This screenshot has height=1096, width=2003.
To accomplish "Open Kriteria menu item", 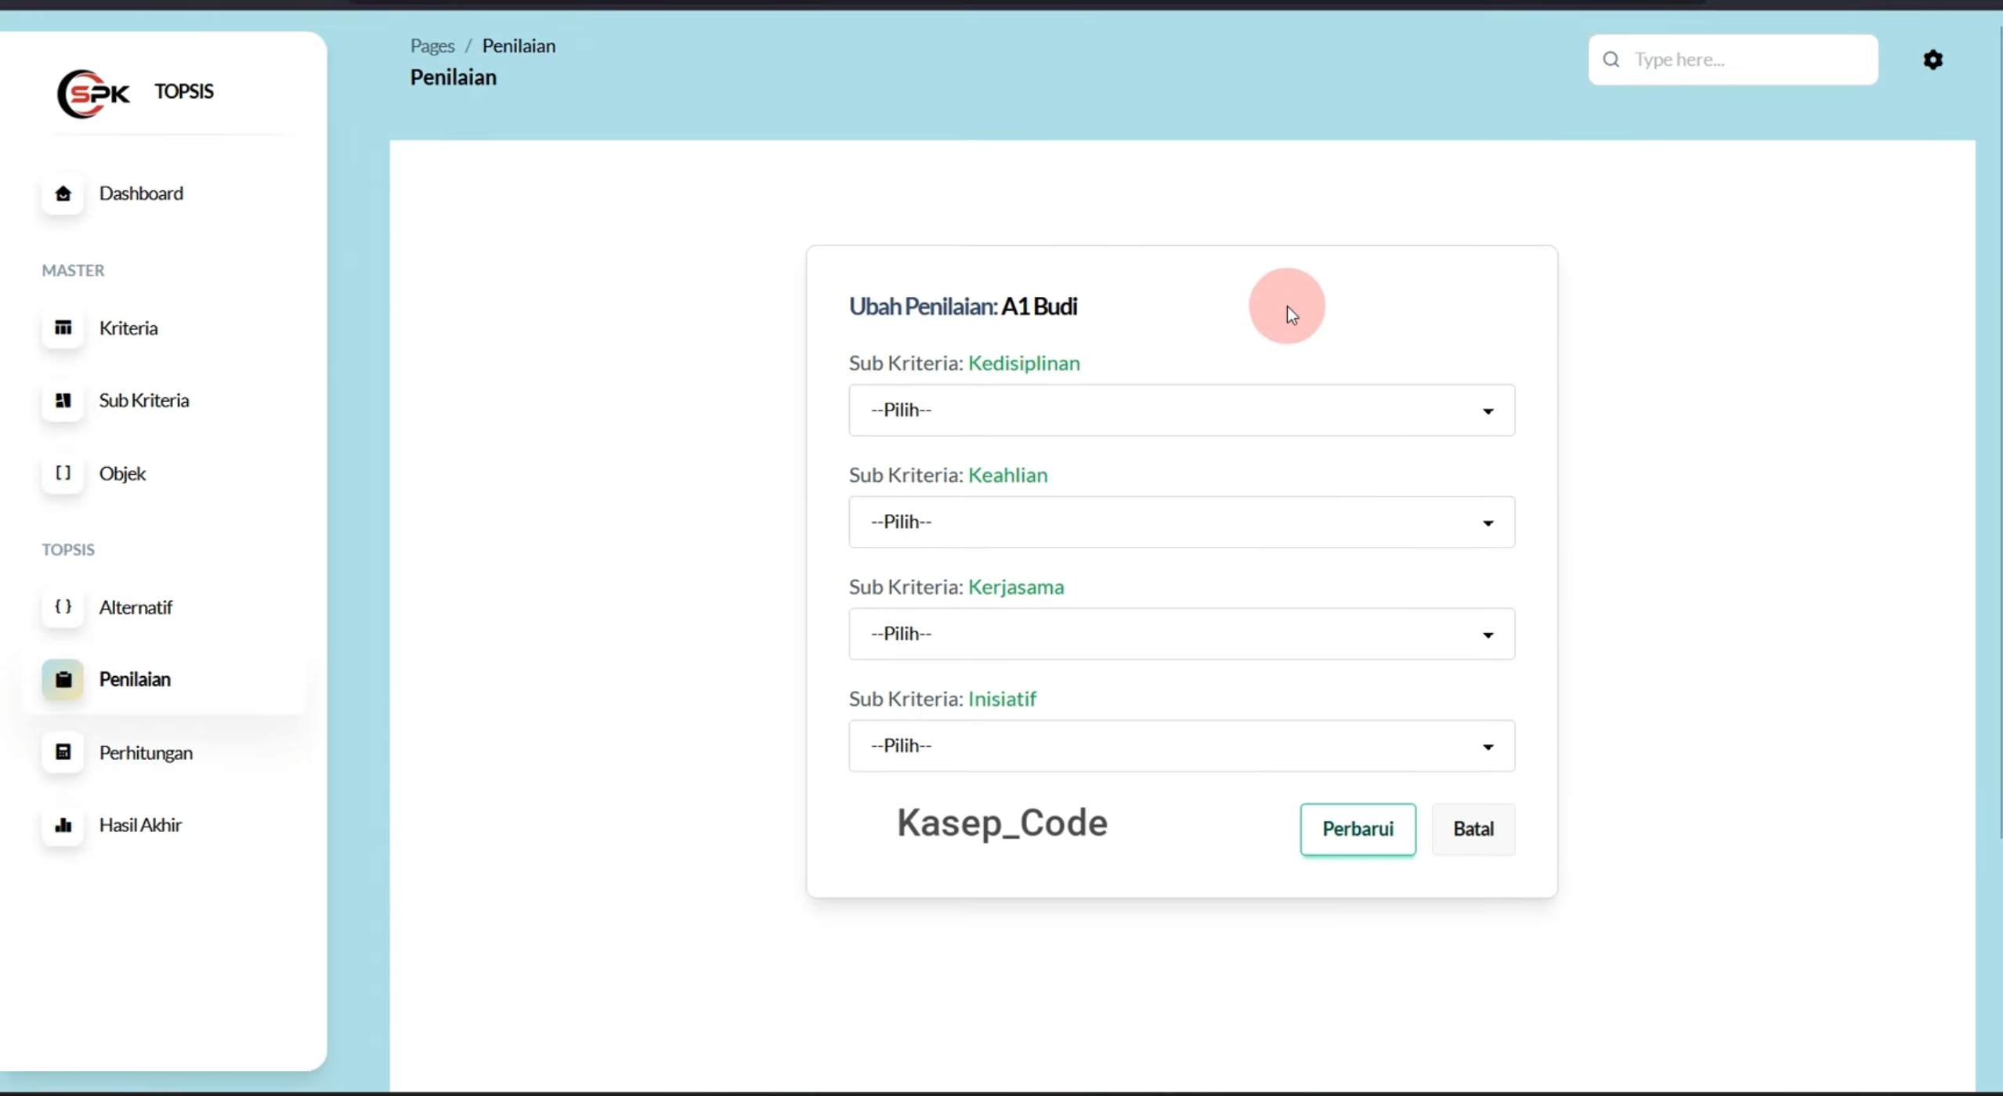I will click(x=128, y=328).
